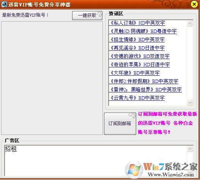Close the window with yellow X button

(x=194, y=4)
